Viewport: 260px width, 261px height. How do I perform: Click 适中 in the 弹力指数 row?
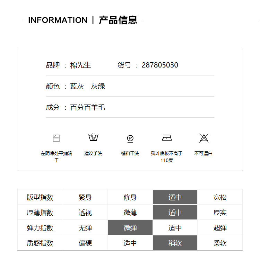[x=175, y=228]
